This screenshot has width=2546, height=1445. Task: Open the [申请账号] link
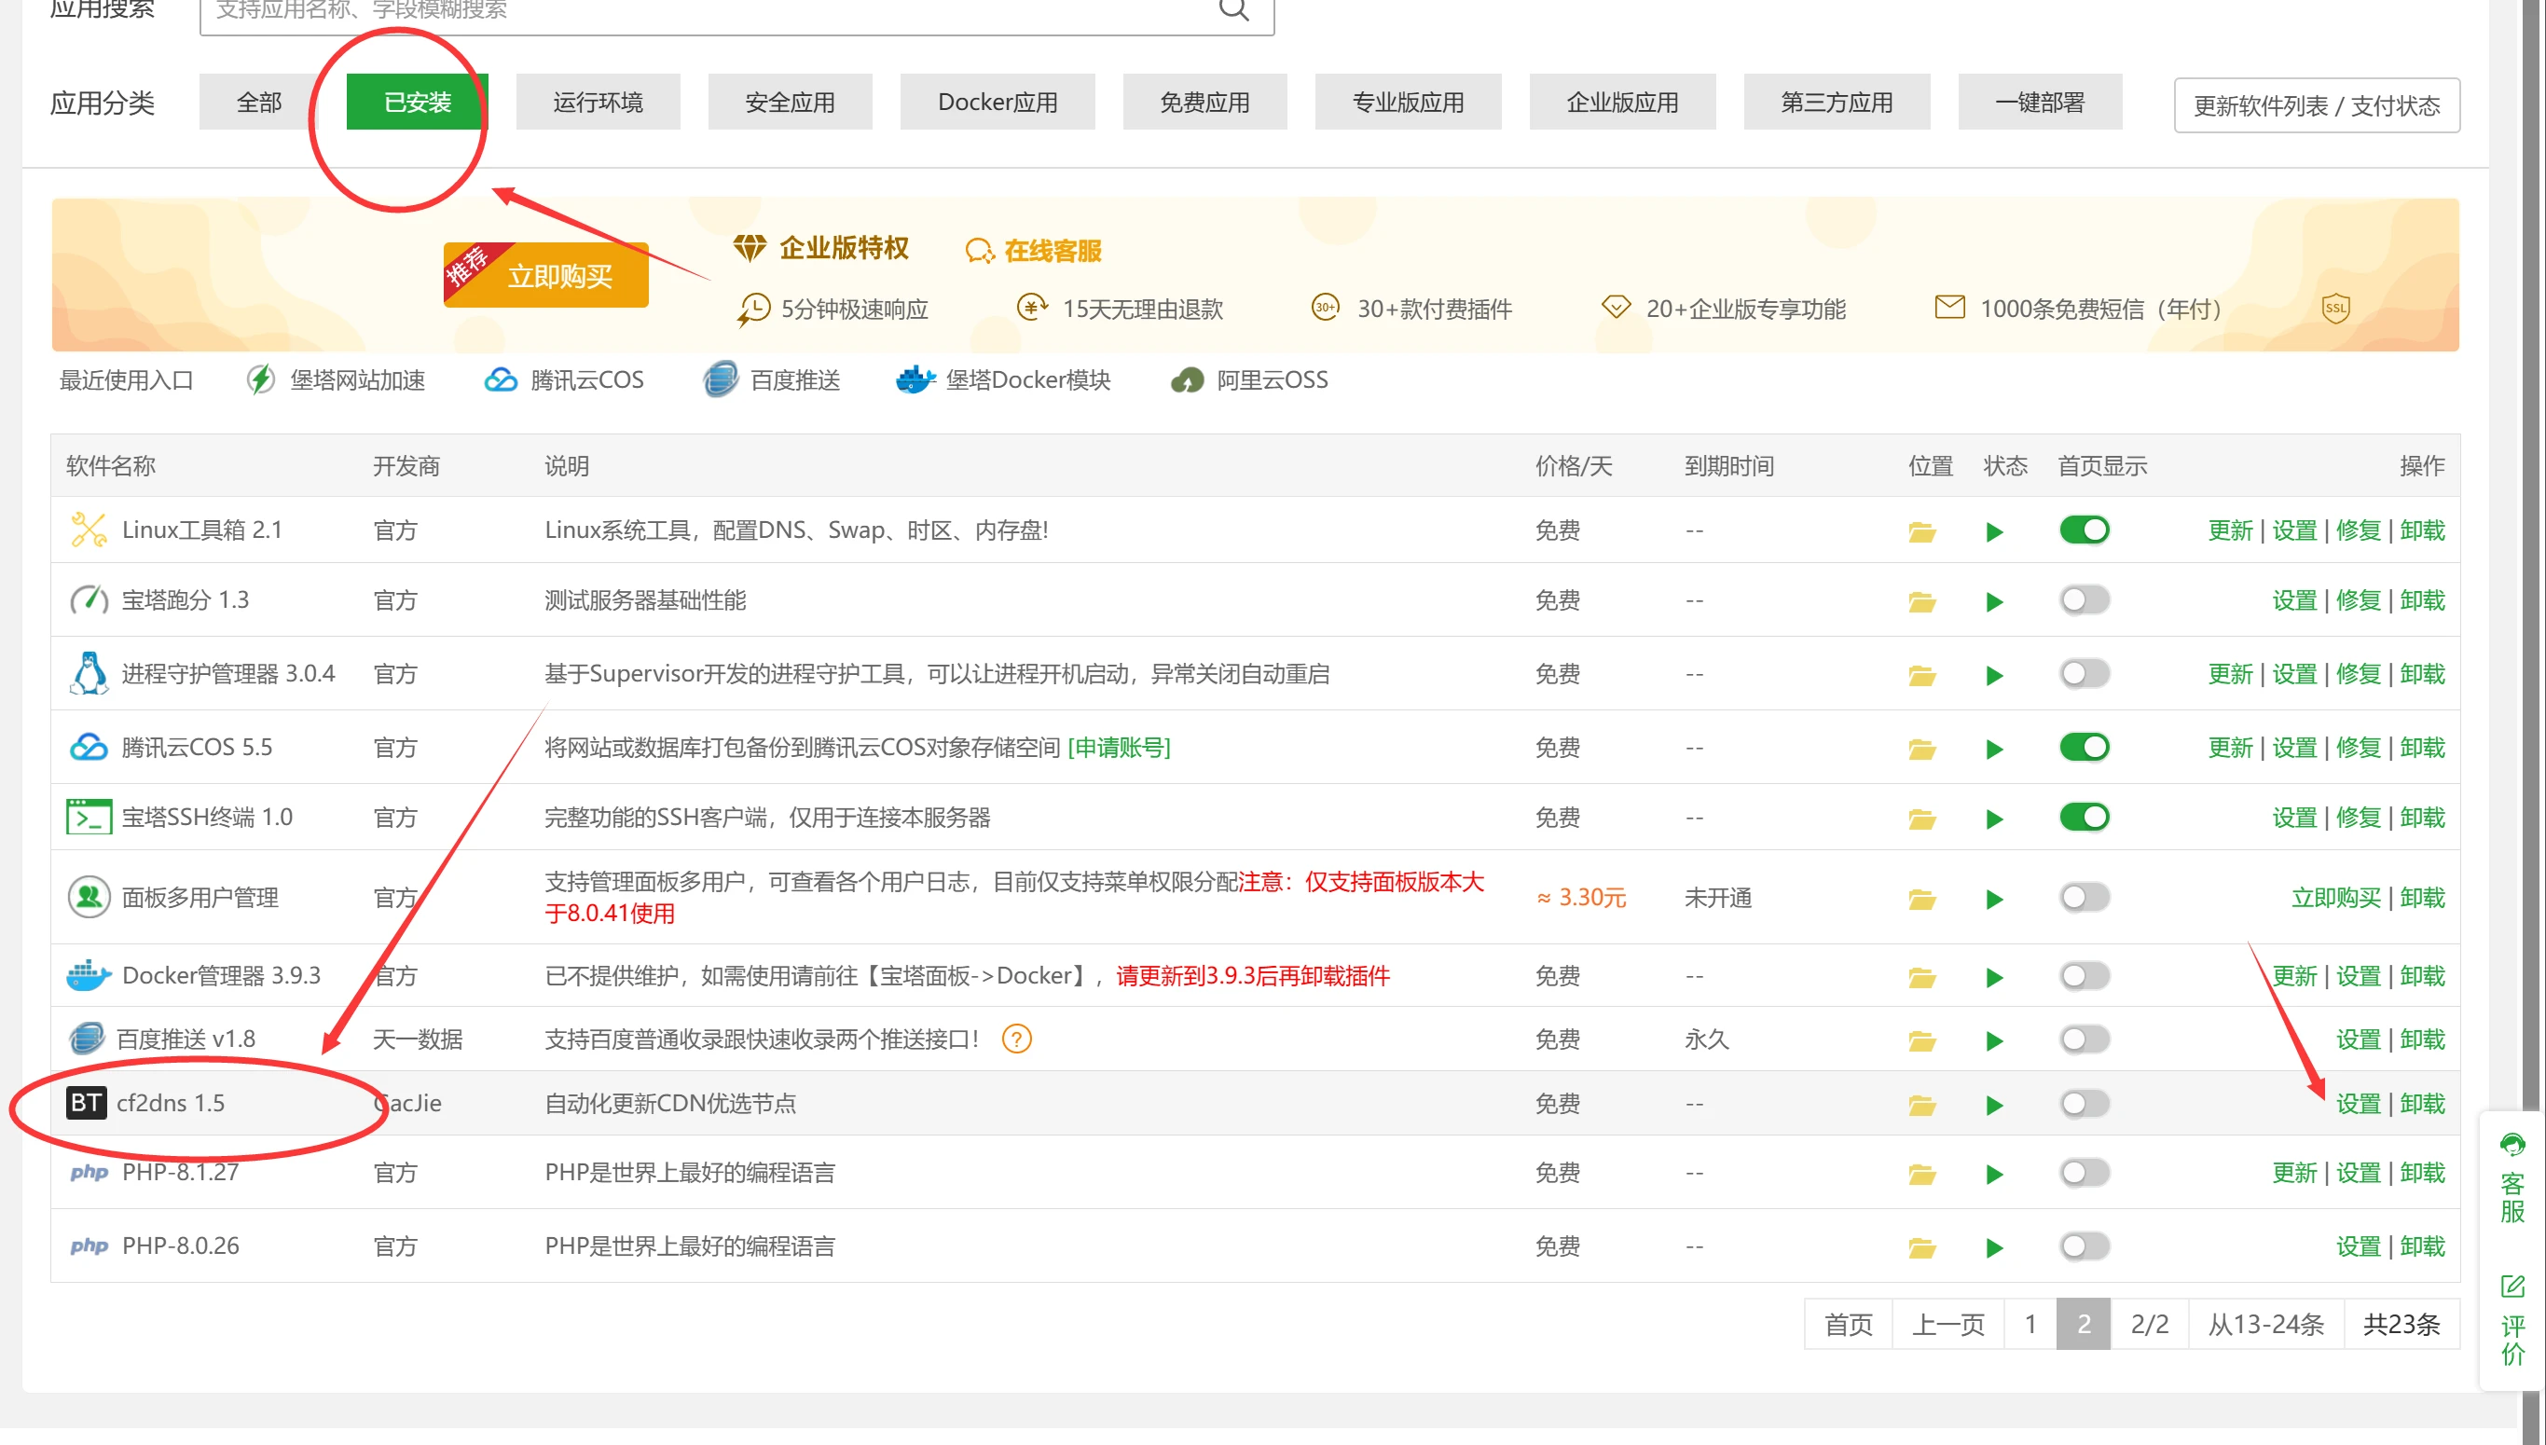[x=1120, y=747]
